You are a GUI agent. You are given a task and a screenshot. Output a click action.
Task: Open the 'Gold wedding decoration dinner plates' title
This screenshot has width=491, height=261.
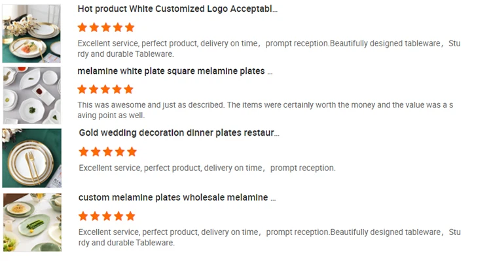click(179, 133)
